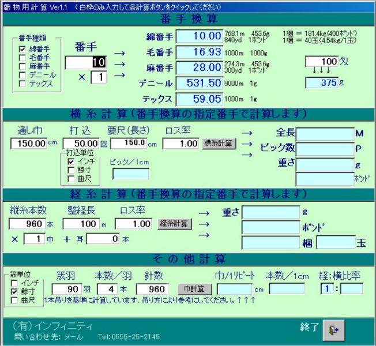Click the title bar application icon
This screenshot has width=376, height=346.
(5, 6)
